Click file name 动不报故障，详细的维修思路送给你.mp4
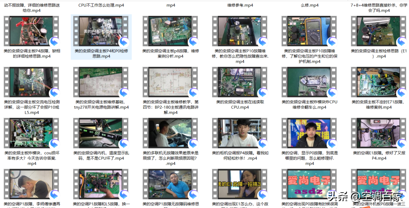This screenshot has width=409, height=208. tap(31, 8)
